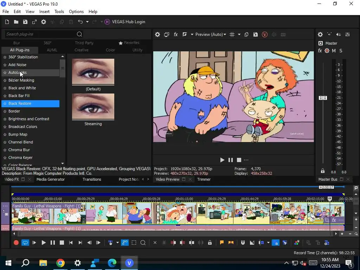This screenshot has height=270, width=360.
Task: Lock the selected event with padlock icon
Action: [210, 243]
